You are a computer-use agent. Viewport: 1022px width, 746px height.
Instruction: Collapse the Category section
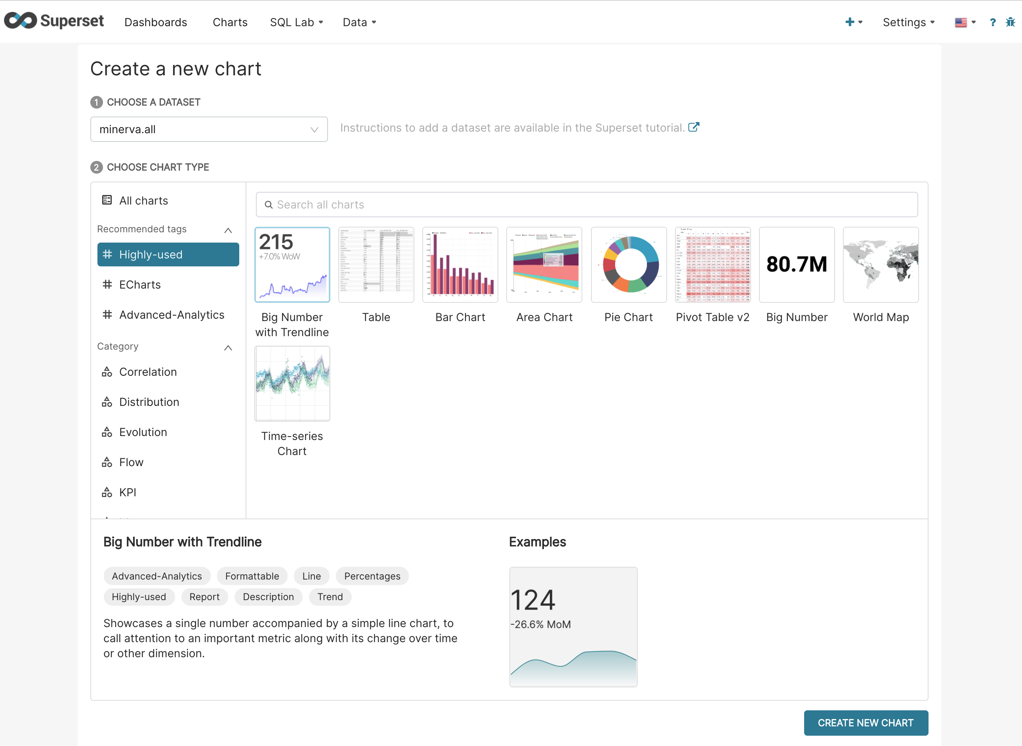(x=228, y=347)
